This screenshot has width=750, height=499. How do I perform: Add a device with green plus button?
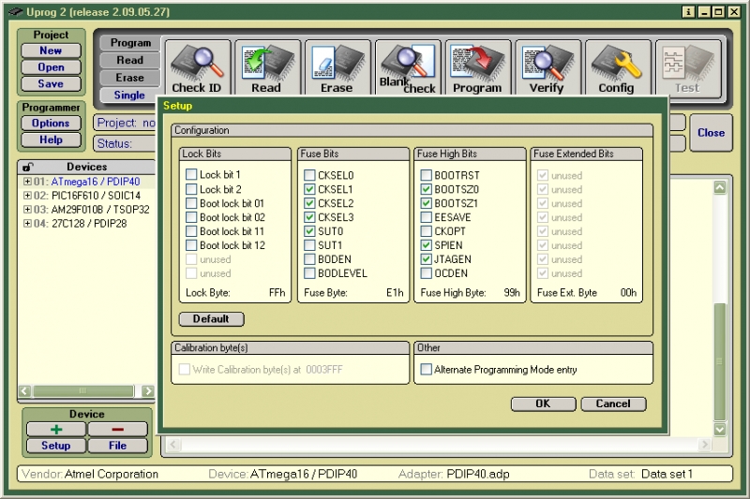coord(56,430)
